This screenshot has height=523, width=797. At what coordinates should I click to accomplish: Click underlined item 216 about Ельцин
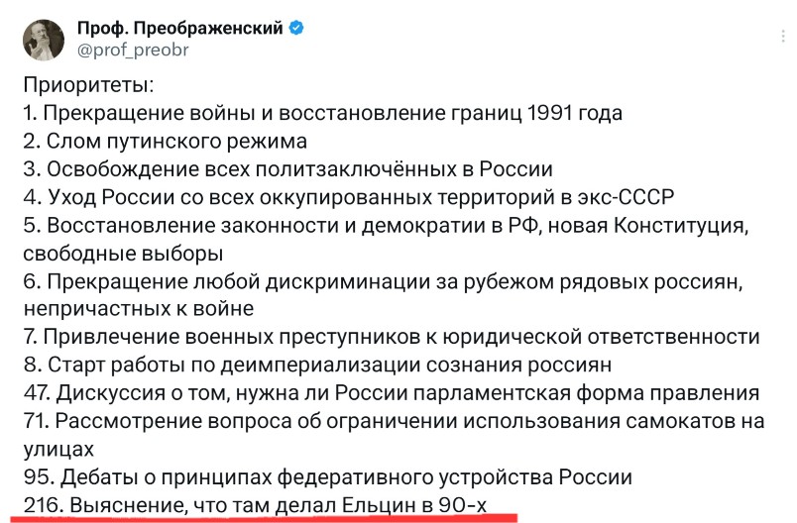click(x=255, y=505)
